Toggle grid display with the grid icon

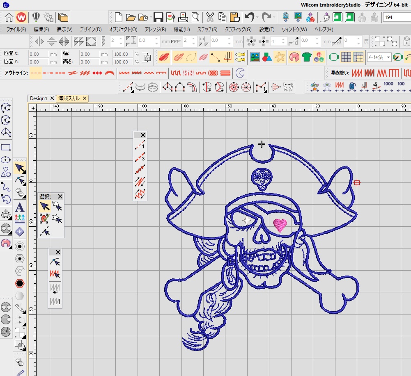coord(346,57)
